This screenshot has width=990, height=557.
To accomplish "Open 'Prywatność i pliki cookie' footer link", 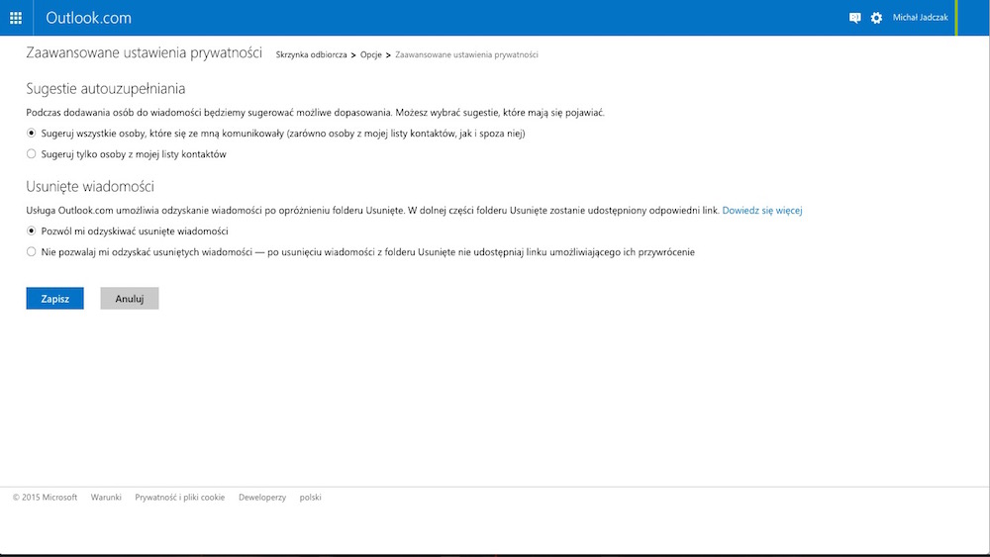I will click(x=180, y=497).
